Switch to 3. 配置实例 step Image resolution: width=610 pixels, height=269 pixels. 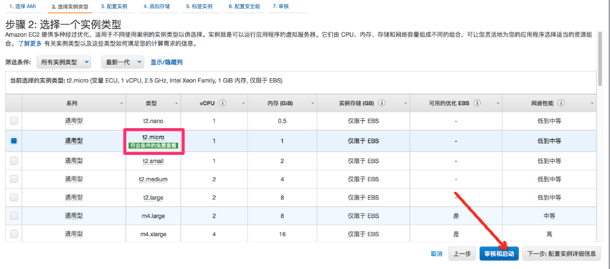point(113,6)
